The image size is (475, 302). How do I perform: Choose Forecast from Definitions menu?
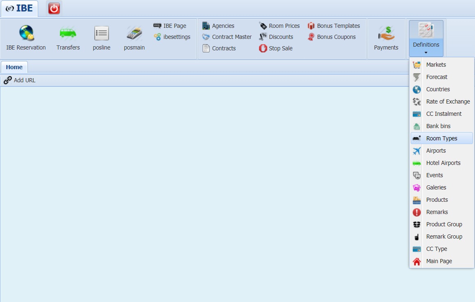pyautogui.click(x=442, y=77)
